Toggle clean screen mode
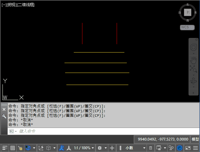Screen dimensions: 200x152 tap(188, 148)
